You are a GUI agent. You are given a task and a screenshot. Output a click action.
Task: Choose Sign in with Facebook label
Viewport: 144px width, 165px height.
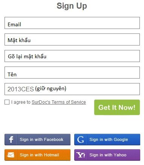pos(41,139)
